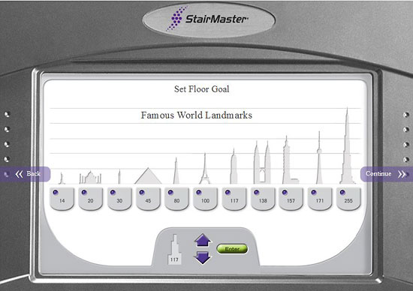413x291 pixels.
Task: Choose the 100 floors goal button
Action: [x=205, y=199]
